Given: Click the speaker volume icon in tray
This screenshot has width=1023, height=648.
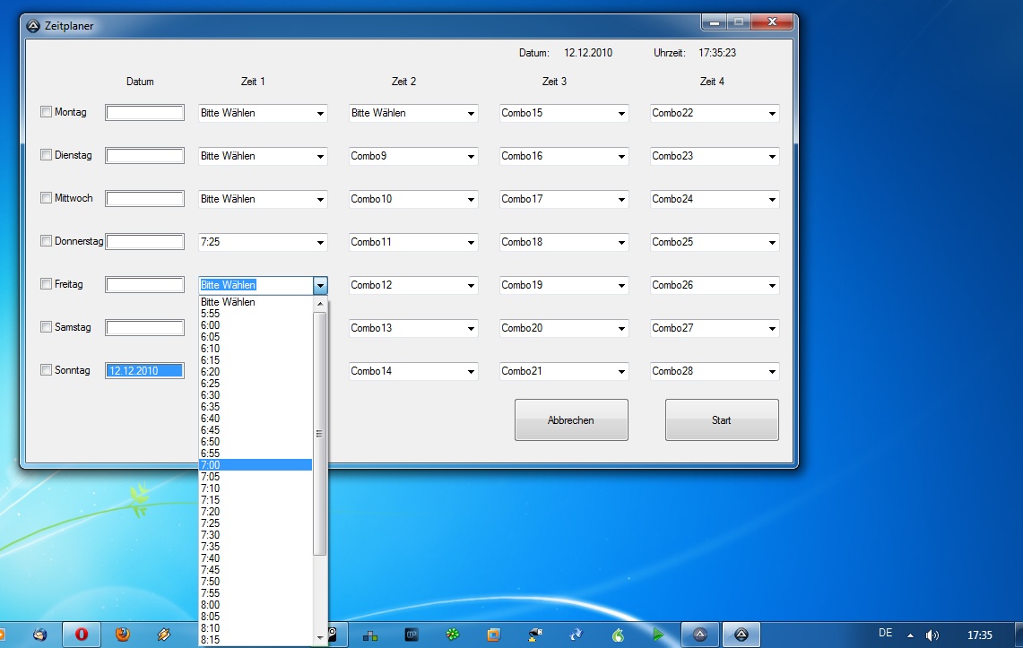Looking at the screenshot, I should pyautogui.click(x=932, y=635).
